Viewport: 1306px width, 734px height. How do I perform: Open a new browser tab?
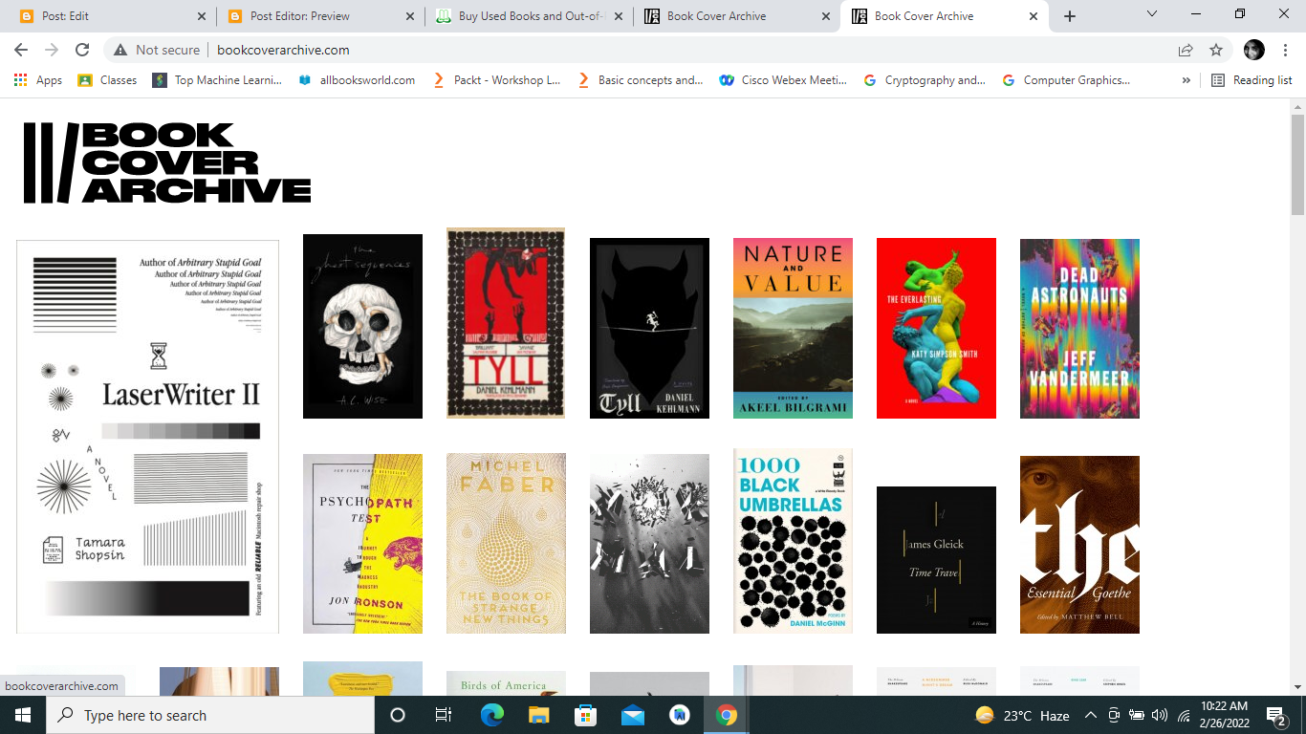pyautogui.click(x=1070, y=16)
